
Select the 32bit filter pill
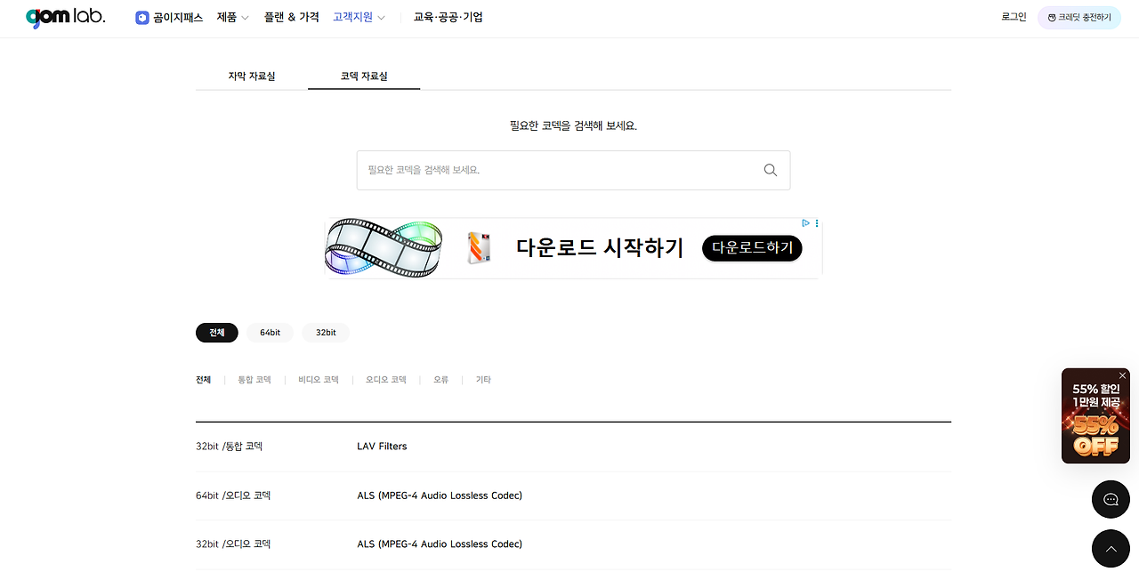(x=326, y=333)
